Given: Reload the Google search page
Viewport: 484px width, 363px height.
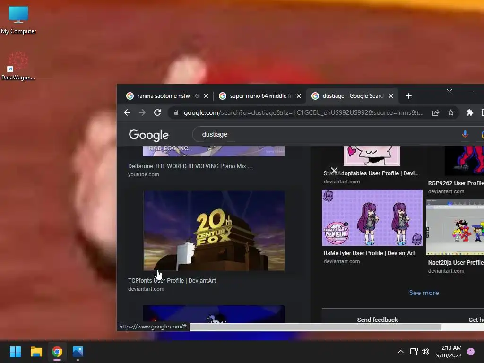Looking at the screenshot, I should point(157,112).
